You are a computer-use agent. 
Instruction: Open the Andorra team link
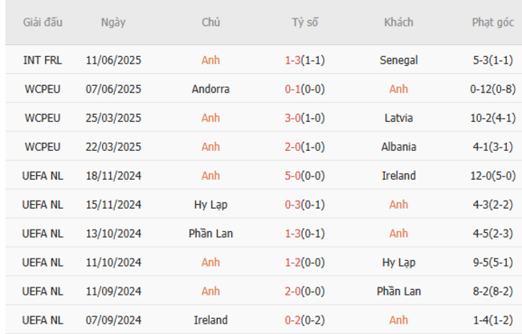click(x=210, y=89)
